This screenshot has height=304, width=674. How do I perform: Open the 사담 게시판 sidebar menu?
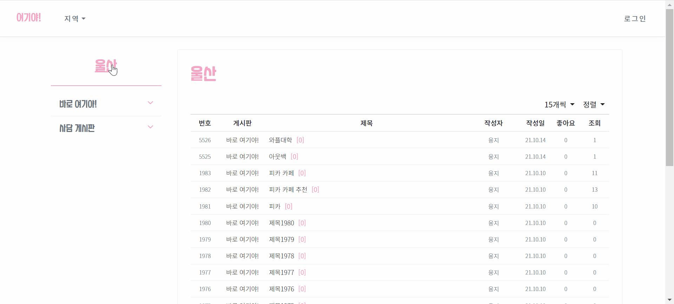point(106,128)
